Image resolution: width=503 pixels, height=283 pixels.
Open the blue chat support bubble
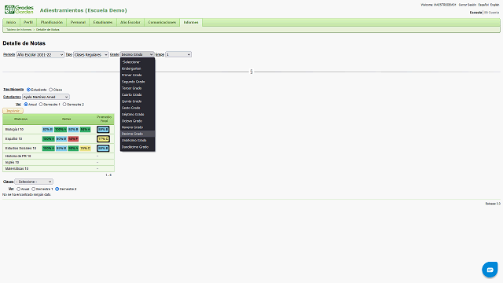490,270
